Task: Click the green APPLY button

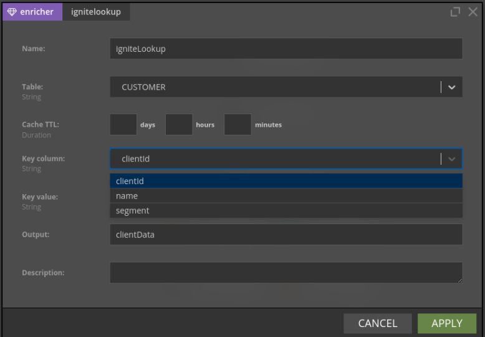Action: (x=447, y=323)
